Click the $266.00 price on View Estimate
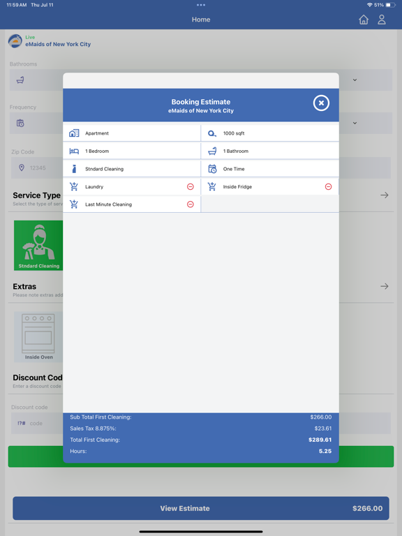The height and width of the screenshot is (536, 402). (x=368, y=508)
